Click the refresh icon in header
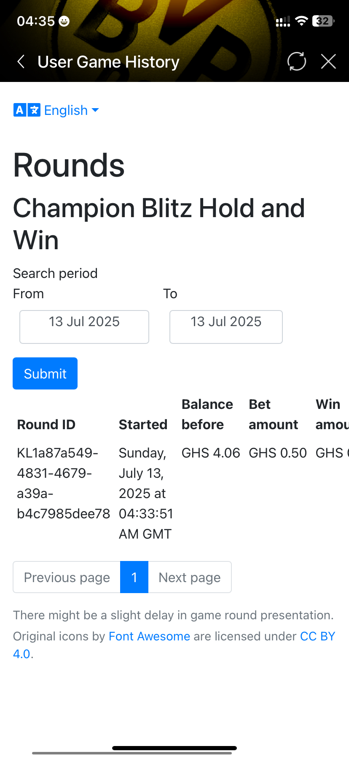This screenshot has height=757, width=349. point(297,62)
